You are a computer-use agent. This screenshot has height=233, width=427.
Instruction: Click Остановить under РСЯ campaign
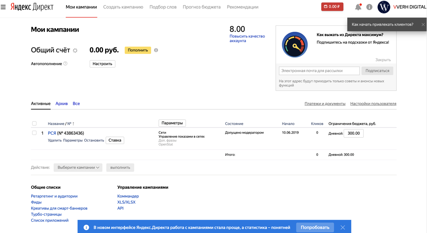[94, 140]
